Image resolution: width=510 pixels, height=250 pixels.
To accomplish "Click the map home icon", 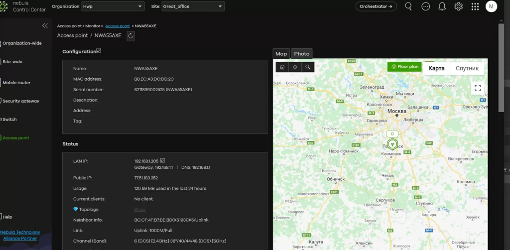I will pos(282,67).
